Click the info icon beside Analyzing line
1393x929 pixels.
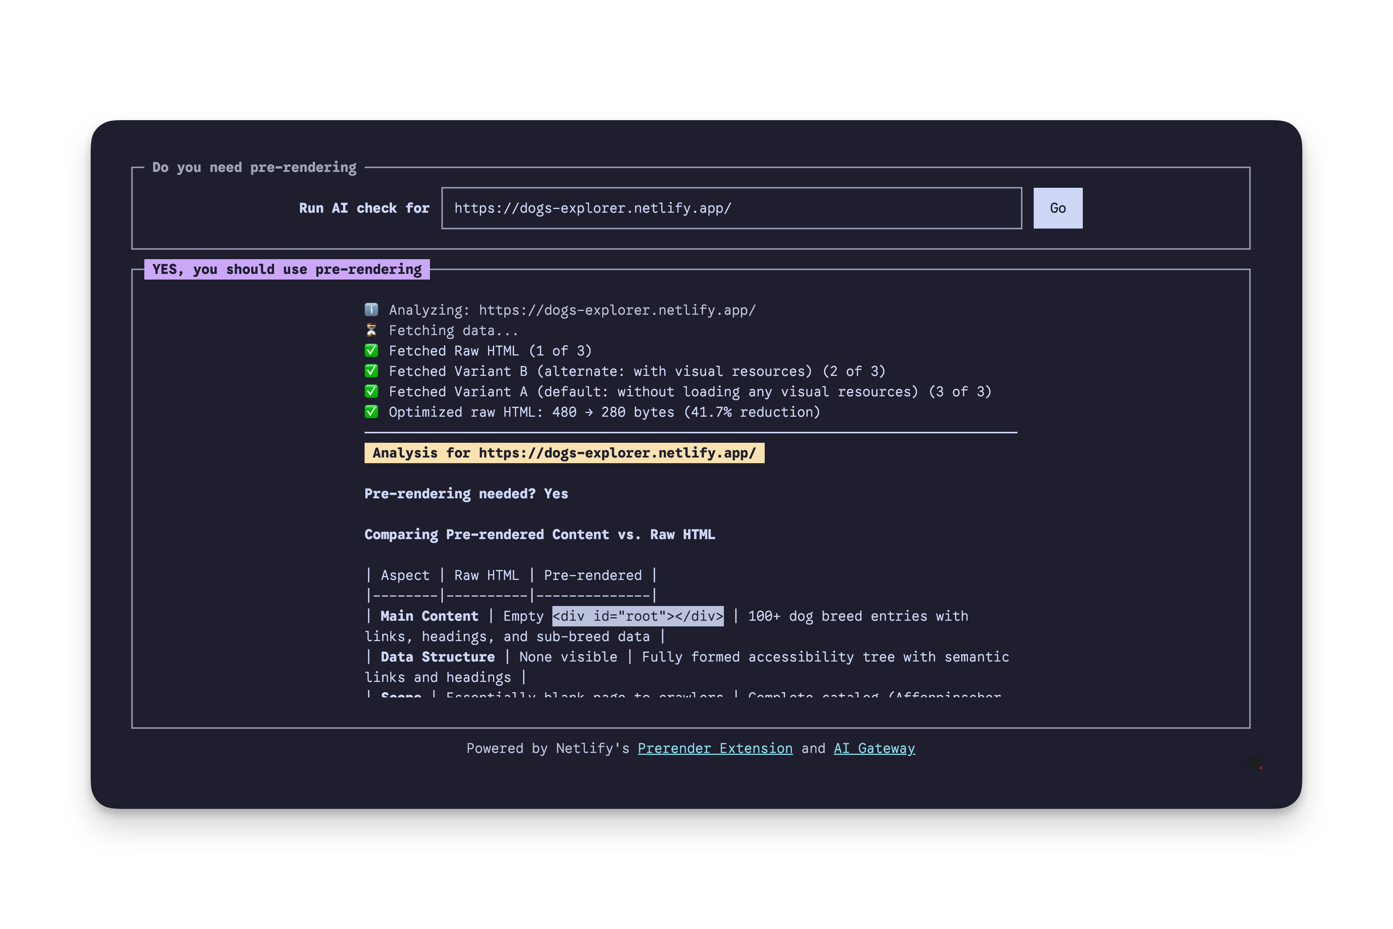click(x=371, y=309)
